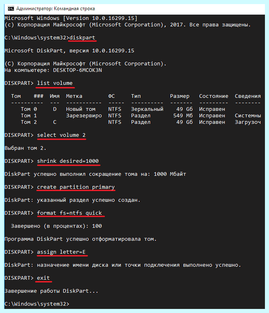Click the 'Том 0' row label

[x=29, y=109]
